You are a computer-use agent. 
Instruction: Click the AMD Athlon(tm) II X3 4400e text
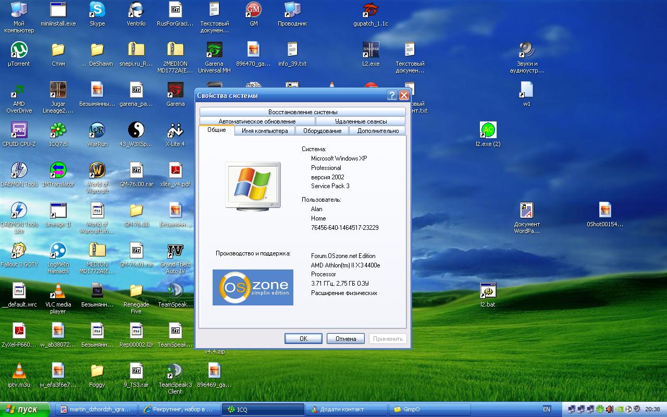tap(345, 265)
